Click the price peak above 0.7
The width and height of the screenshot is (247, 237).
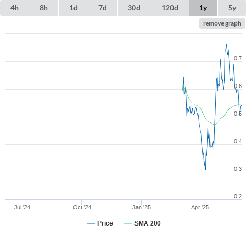226,45
